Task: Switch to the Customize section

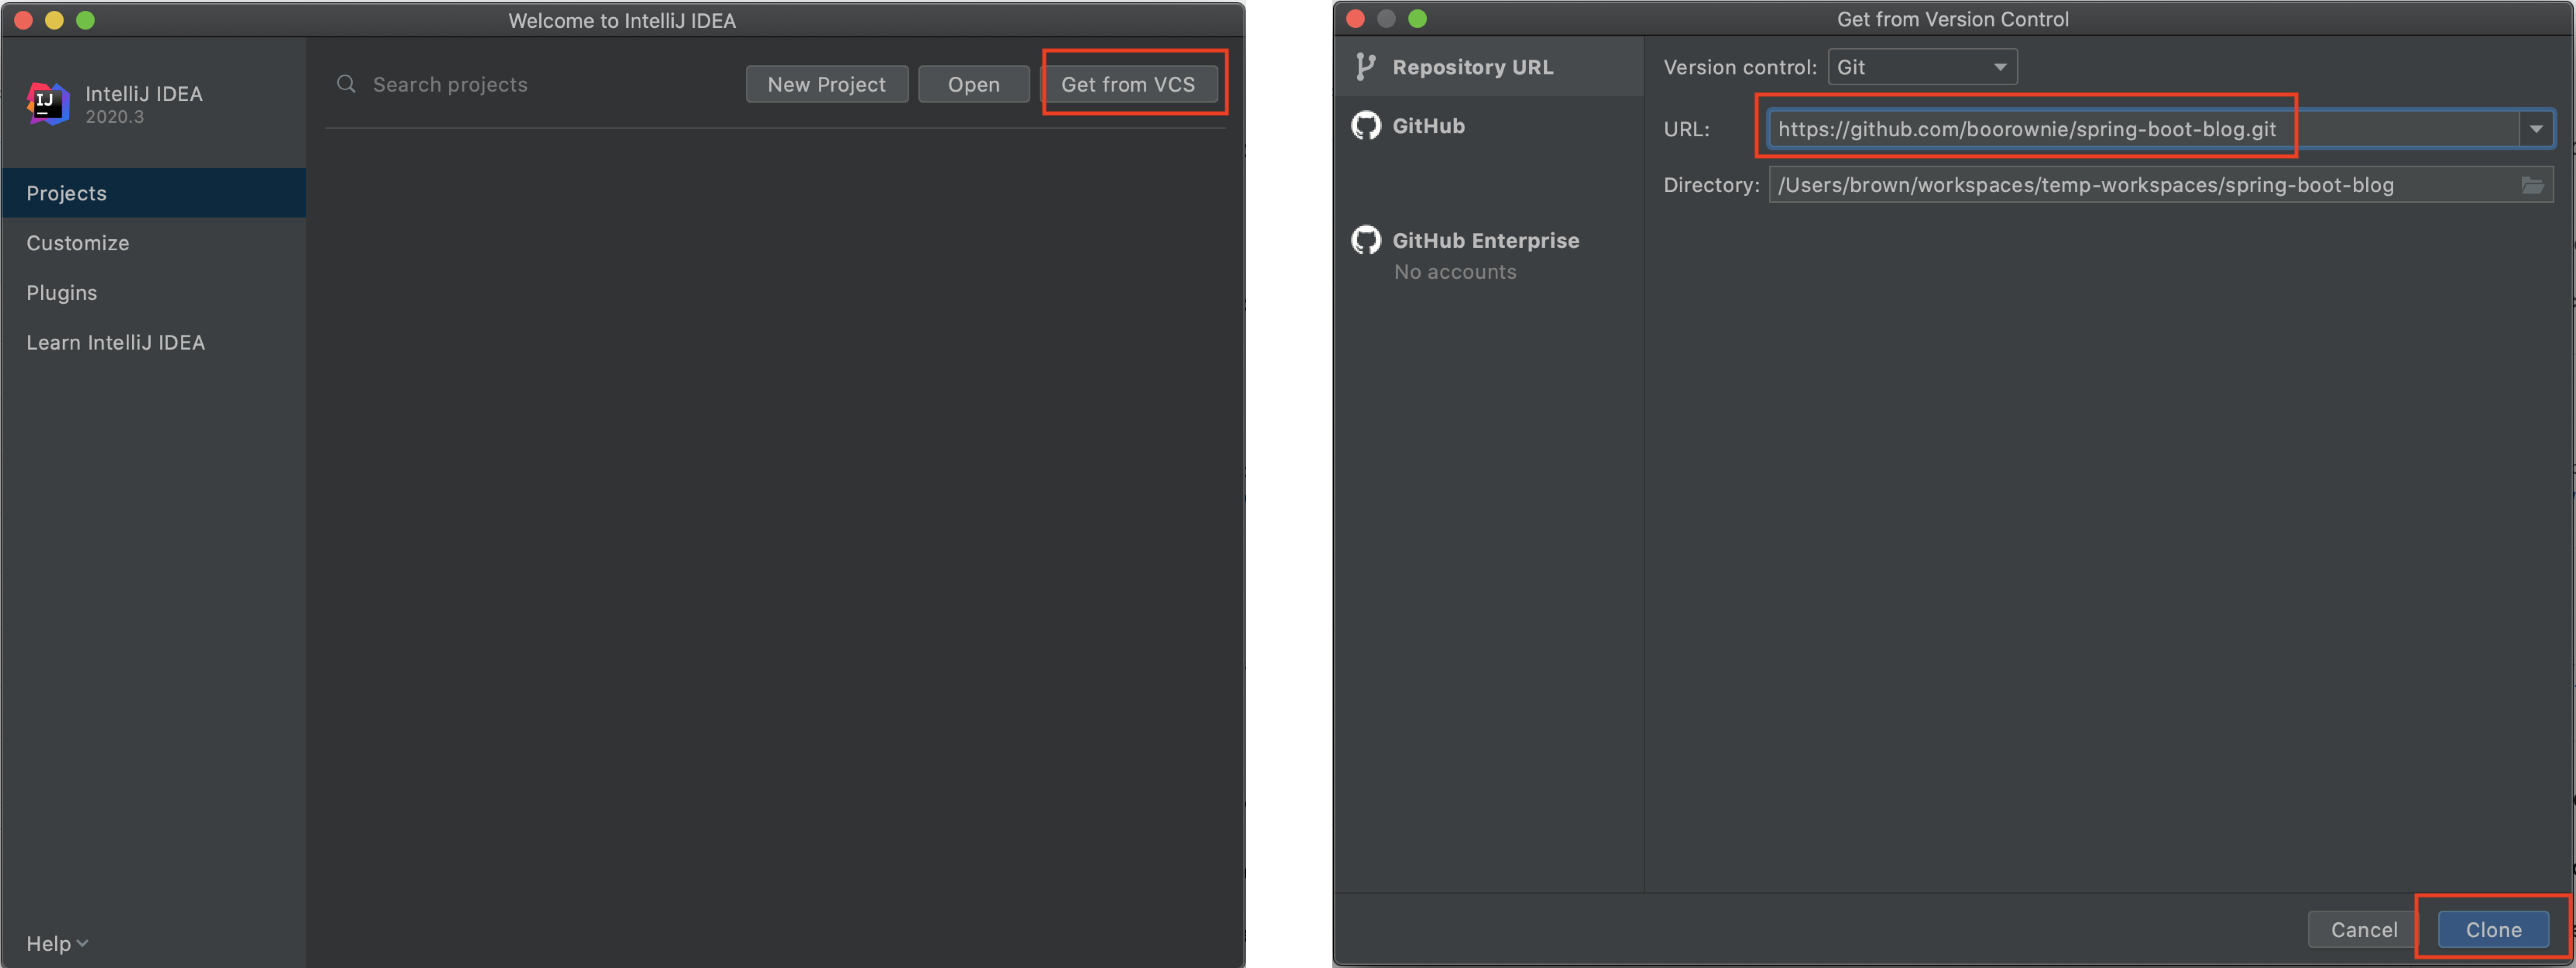Action: pyautogui.click(x=78, y=243)
